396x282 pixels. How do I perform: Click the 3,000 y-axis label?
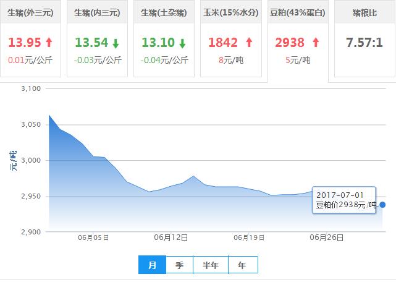(x=31, y=160)
